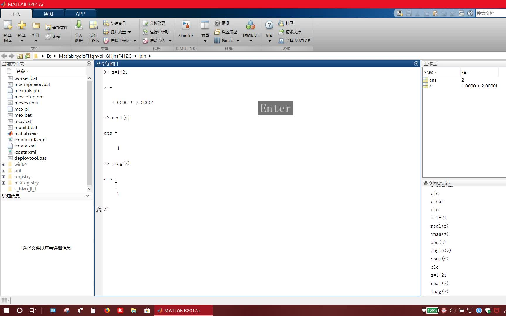Click the D: drive in the address path
Image resolution: width=506 pixels, height=316 pixels.
49,56
